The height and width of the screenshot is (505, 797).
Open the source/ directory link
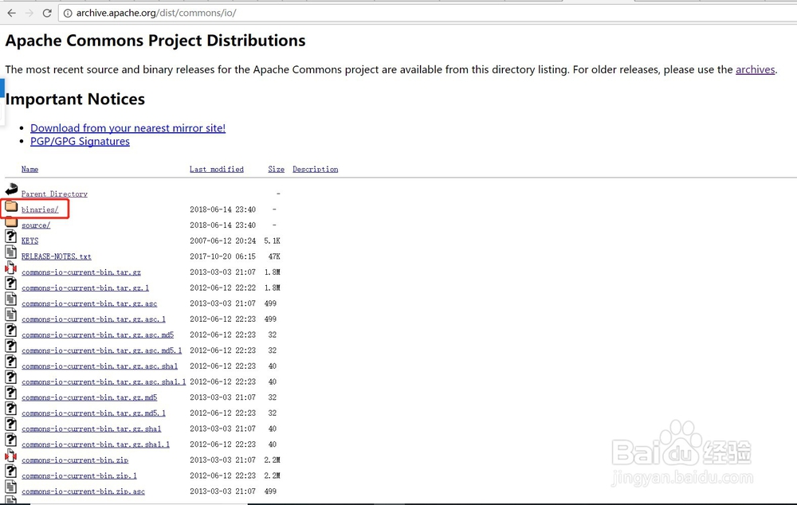click(x=36, y=225)
